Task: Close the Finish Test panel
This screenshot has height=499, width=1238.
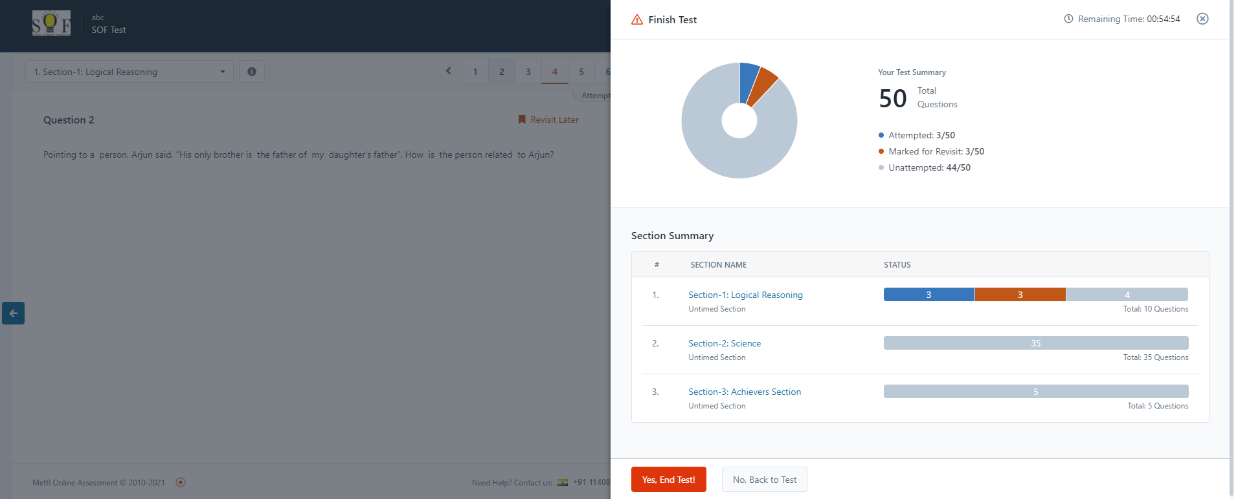Action: [1202, 19]
